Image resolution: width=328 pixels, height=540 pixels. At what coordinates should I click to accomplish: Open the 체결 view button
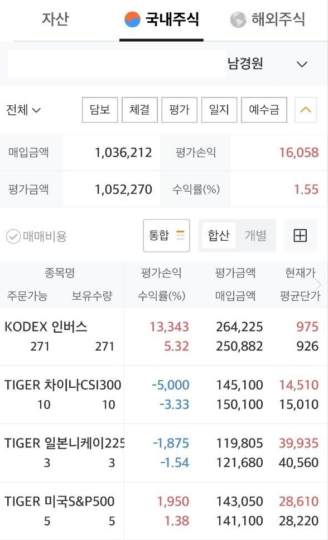tap(139, 110)
